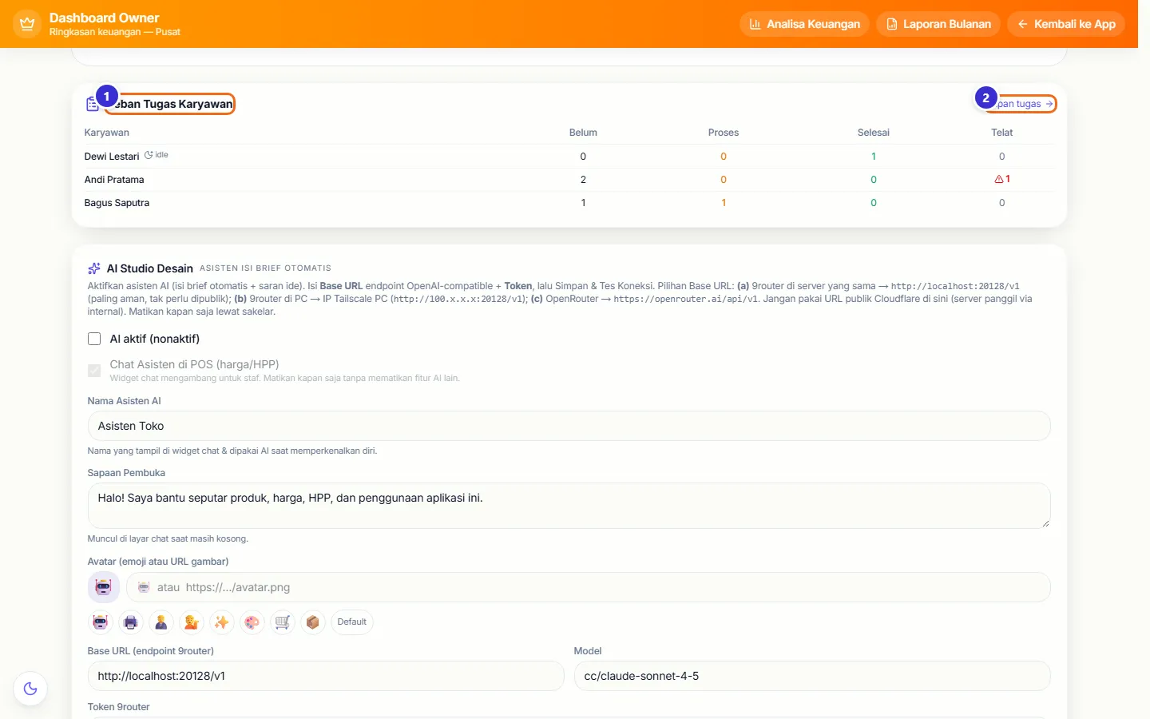This screenshot has width=1150, height=719.
Task: Click Andi Pratama's Belum count of 2
Action: click(583, 180)
